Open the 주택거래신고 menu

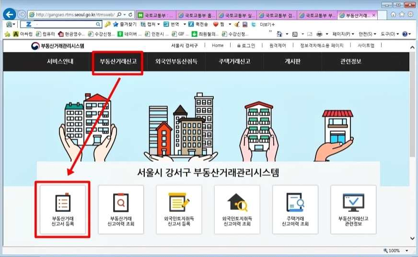pos(234,61)
